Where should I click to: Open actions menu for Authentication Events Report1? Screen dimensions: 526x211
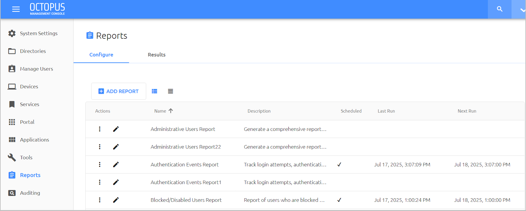point(100,182)
